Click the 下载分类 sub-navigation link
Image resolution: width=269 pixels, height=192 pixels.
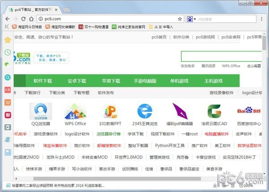pyautogui.click(x=57, y=93)
